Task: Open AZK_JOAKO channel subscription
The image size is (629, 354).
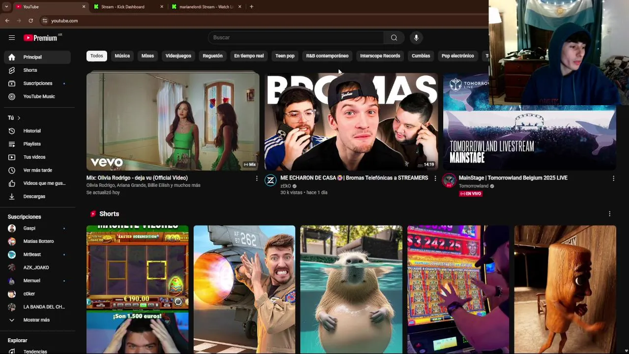Action: click(x=37, y=267)
